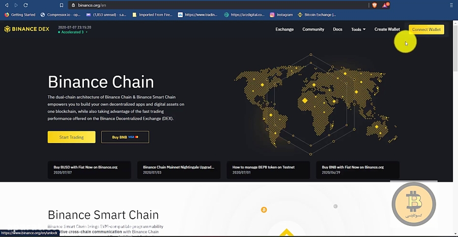Open the tradingview bookmark

198,15
